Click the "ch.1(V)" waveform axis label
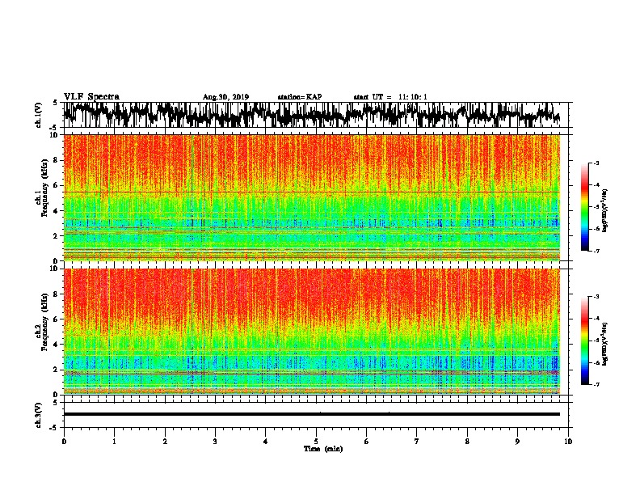 point(38,115)
